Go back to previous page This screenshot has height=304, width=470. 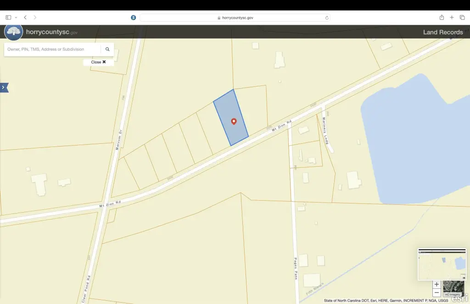click(x=25, y=17)
